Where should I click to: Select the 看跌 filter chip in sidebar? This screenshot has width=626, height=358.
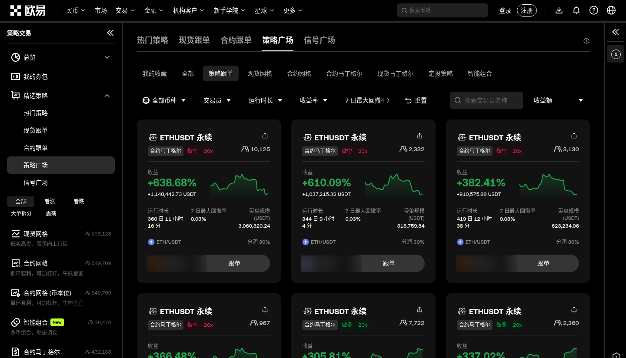(79, 201)
